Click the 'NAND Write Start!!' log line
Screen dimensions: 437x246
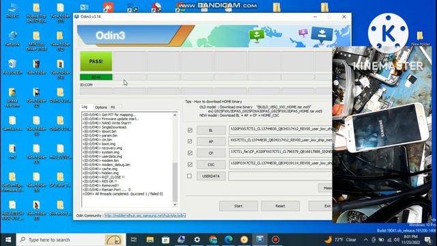(x=107, y=123)
